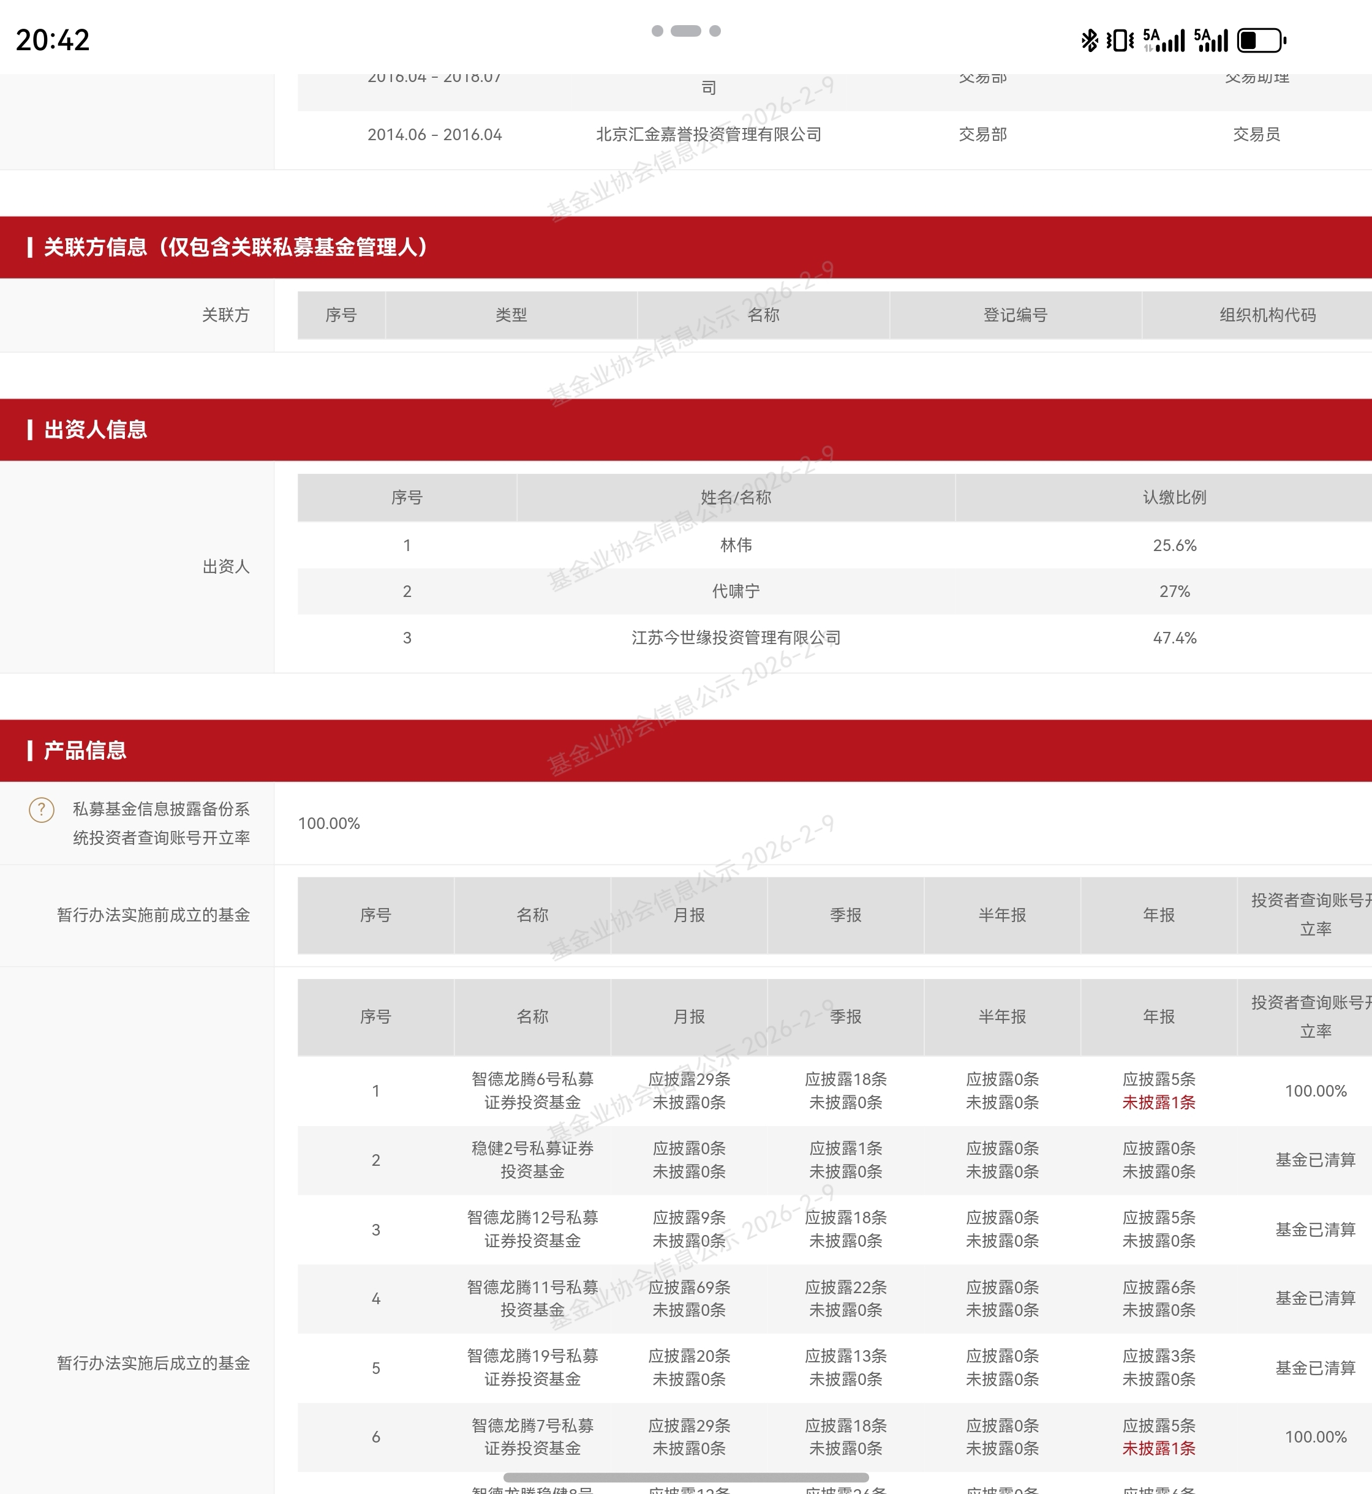
Task: Open 智德龙腾6号私募证券投资基金 fund link
Action: pyautogui.click(x=532, y=1090)
